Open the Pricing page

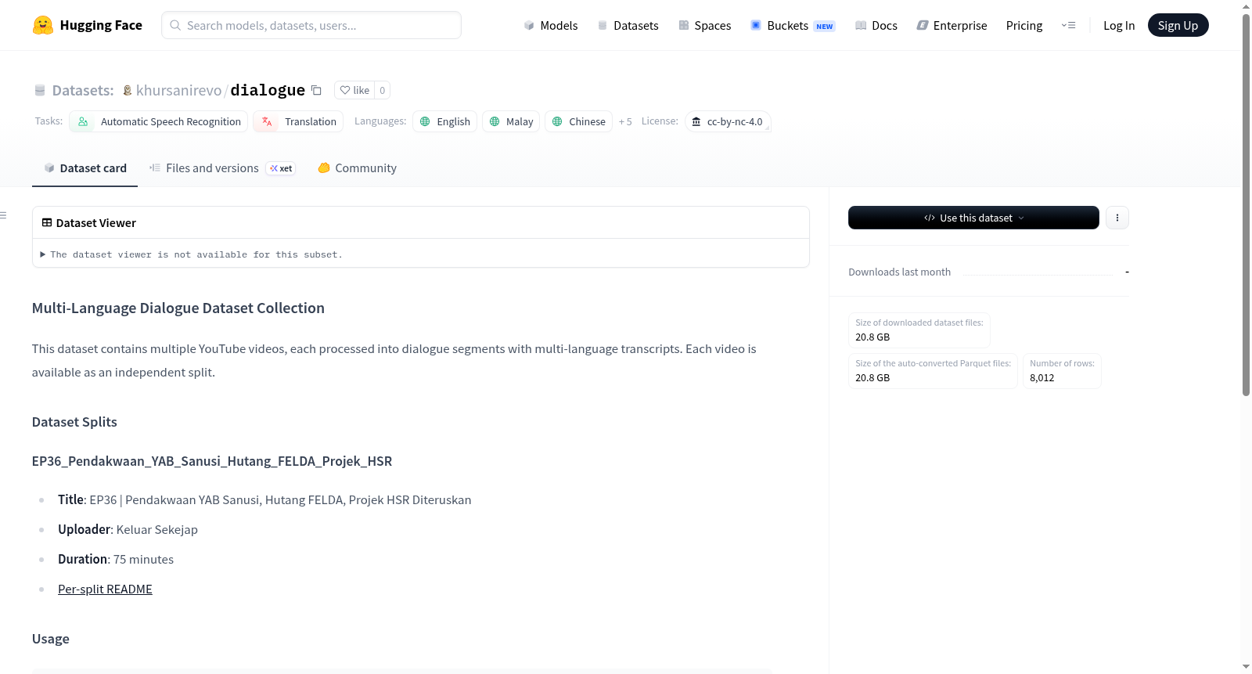click(1024, 25)
